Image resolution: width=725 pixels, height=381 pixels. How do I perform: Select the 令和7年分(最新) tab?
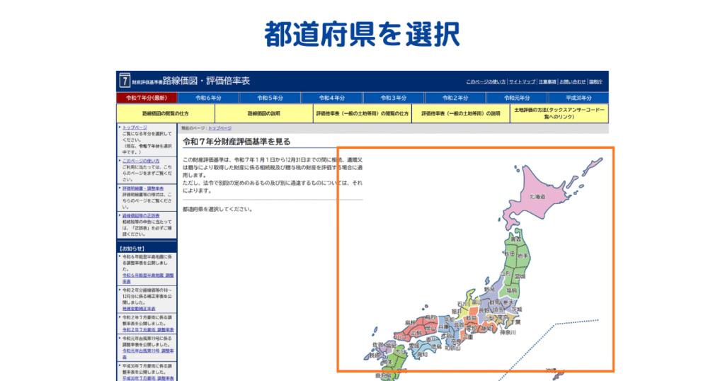(x=147, y=98)
